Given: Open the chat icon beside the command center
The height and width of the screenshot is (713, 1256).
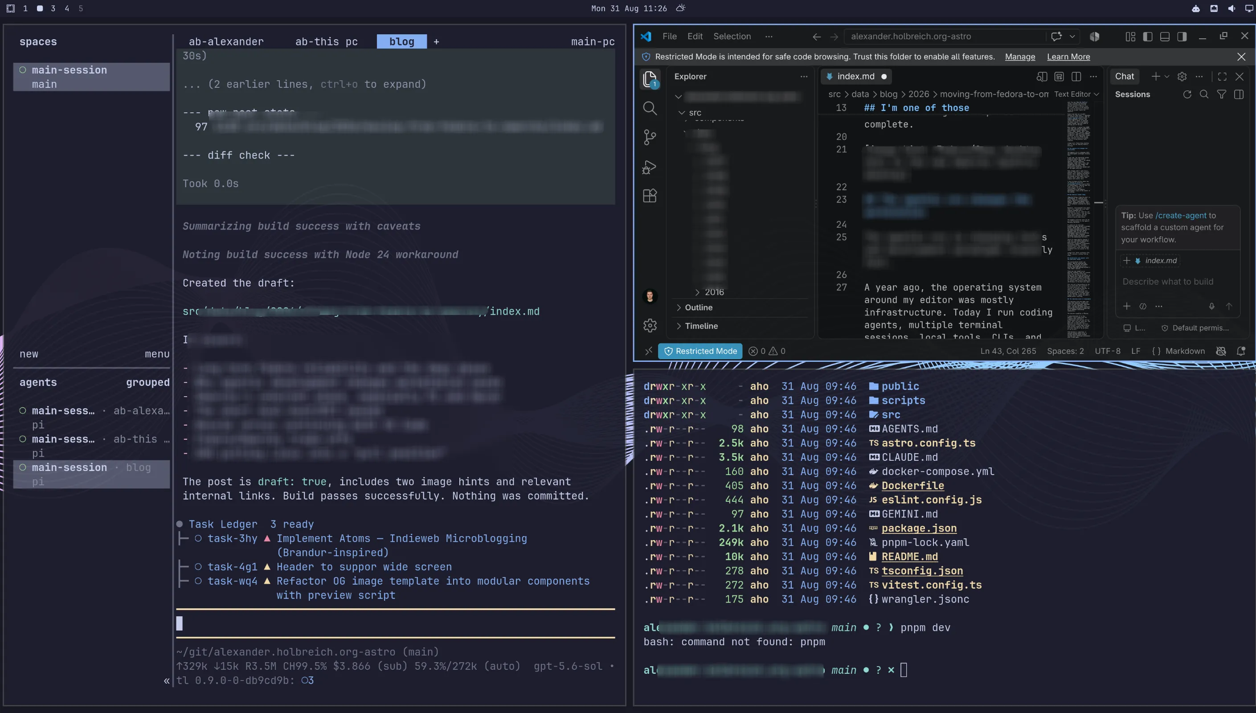Looking at the screenshot, I should click(1056, 36).
